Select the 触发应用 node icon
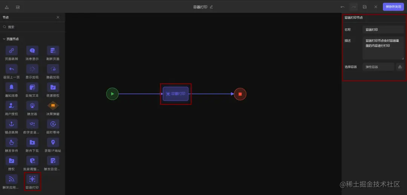407x195 pixels. coord(11,179)
